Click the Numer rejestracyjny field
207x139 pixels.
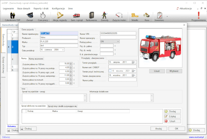pyautogui.click(x=59, y=33)
